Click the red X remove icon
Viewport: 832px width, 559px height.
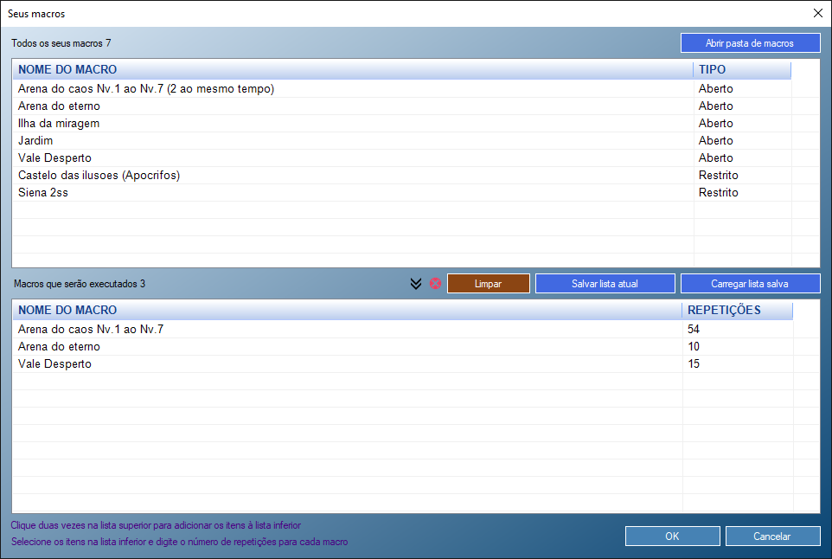pyautogui.click(x=435, y=284)
